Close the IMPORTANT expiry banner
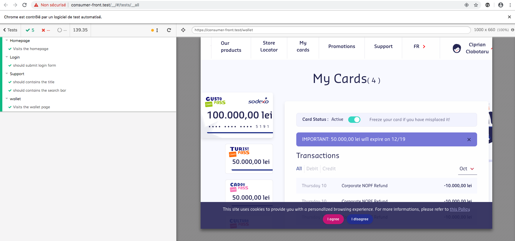 coord(469,139)
